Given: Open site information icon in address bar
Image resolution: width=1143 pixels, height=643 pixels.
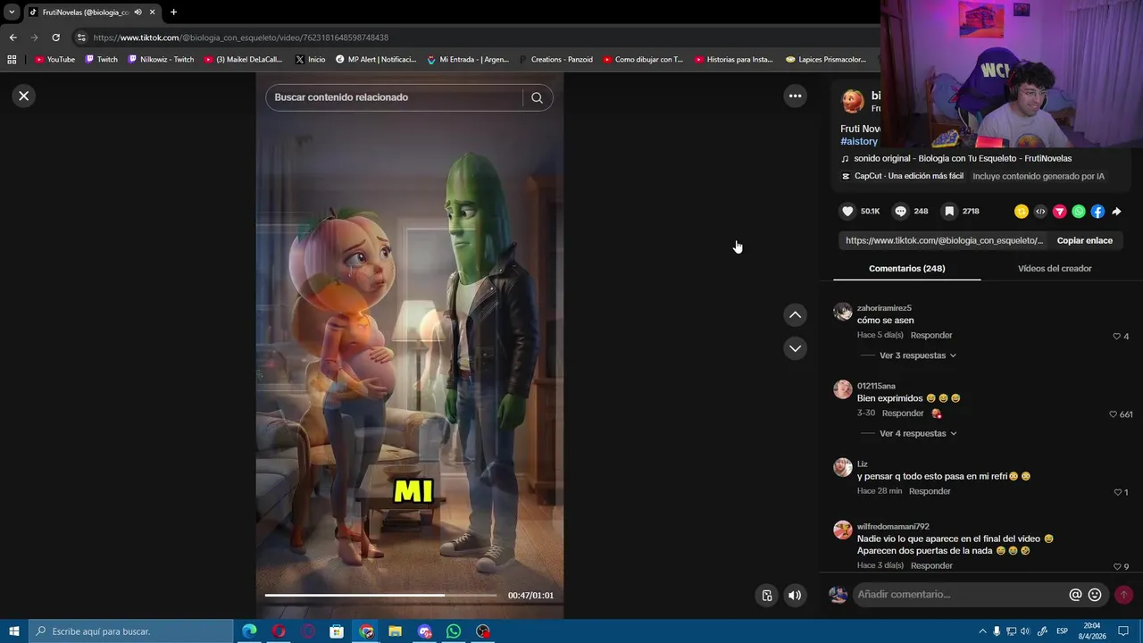Looking at the screenshot, I should [80, 38].
